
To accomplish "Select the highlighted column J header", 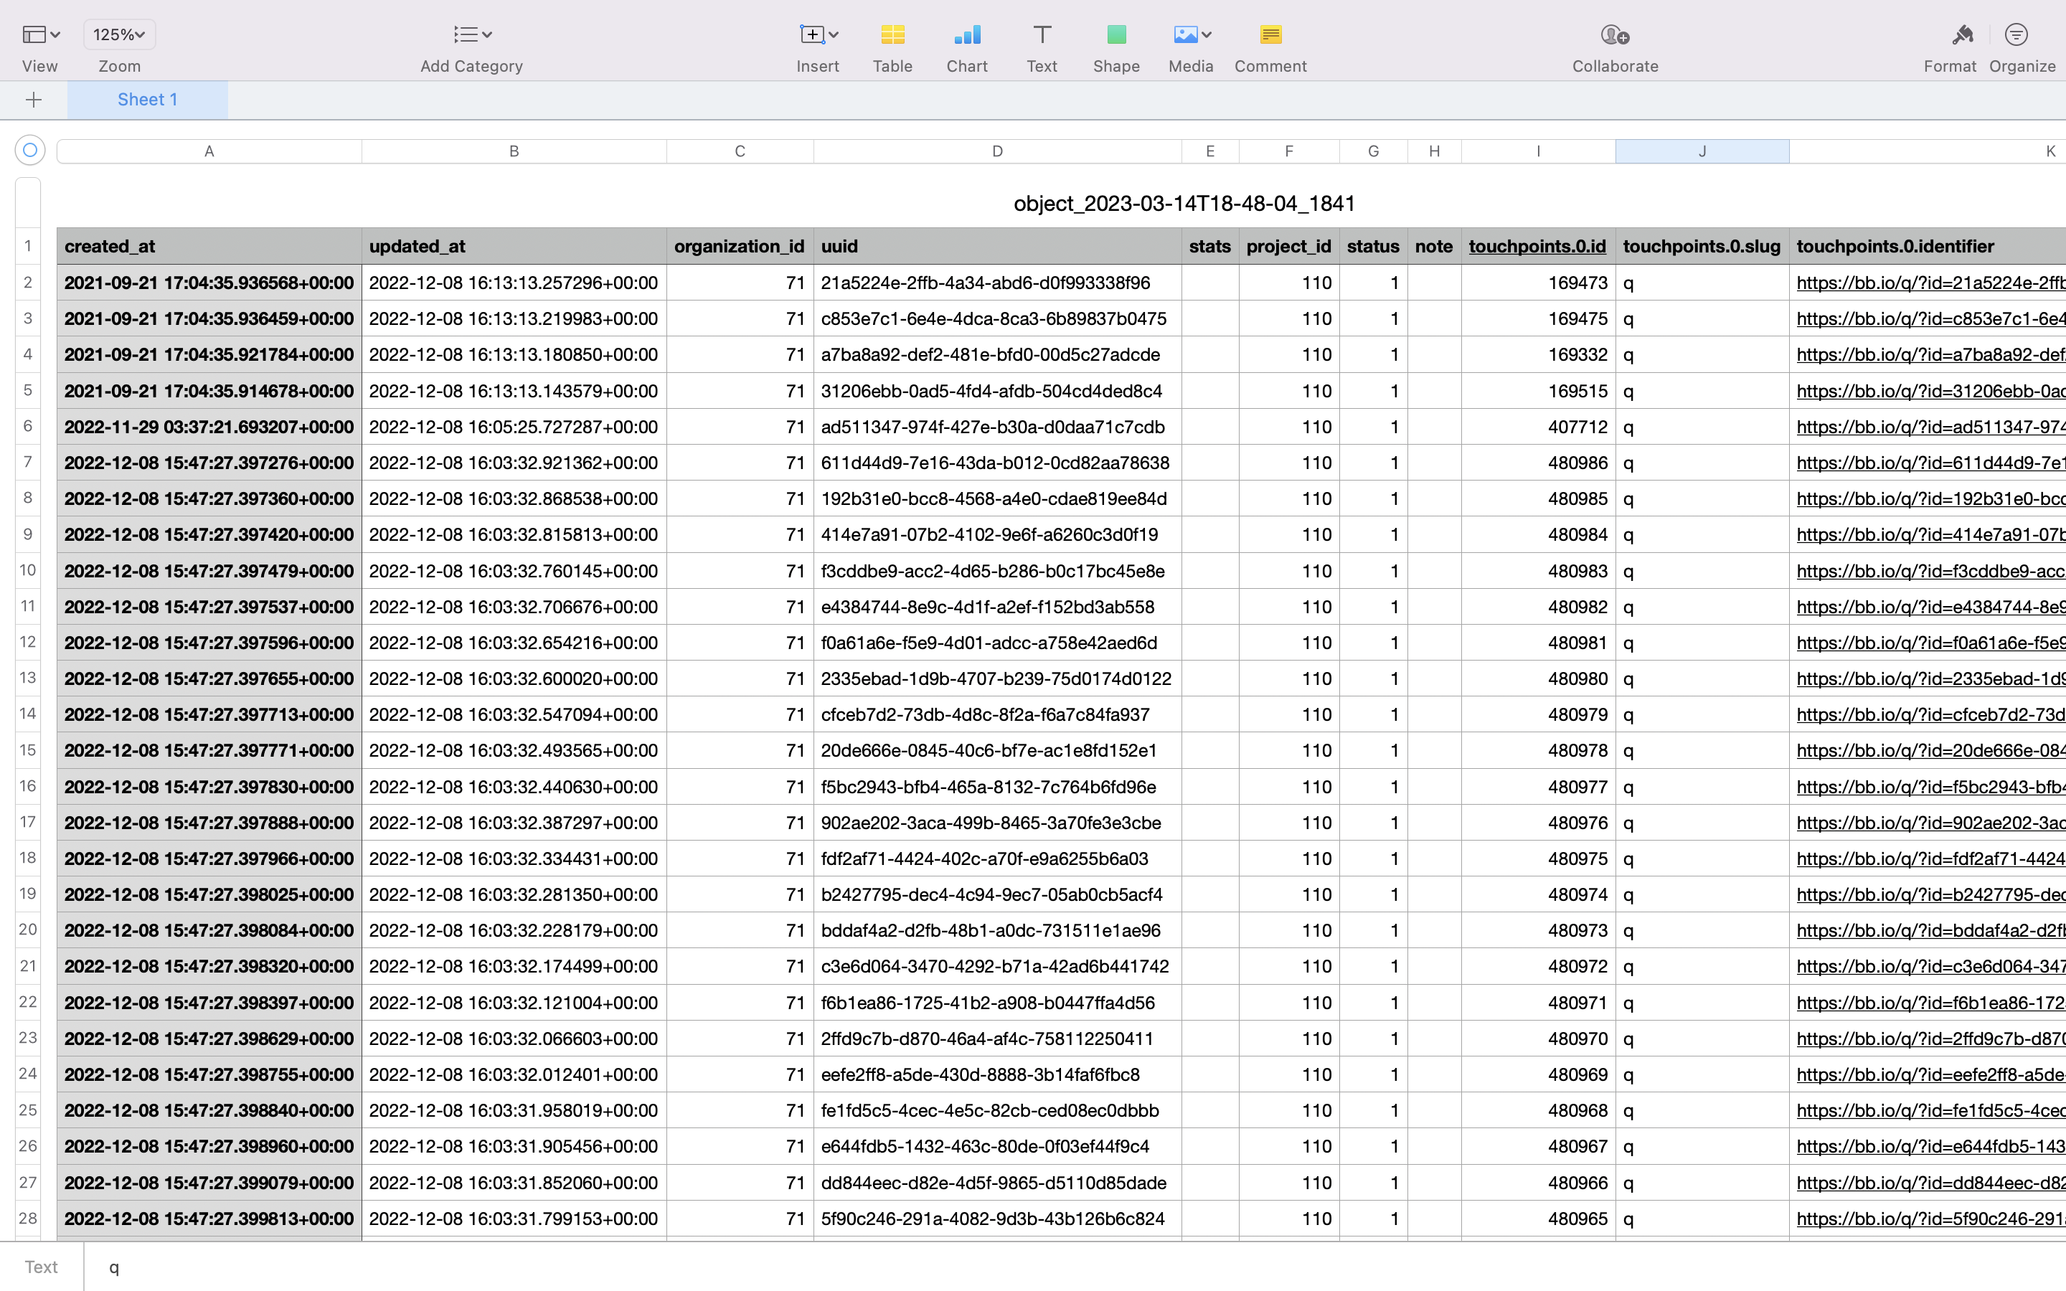I will [x=1702, y=151].
